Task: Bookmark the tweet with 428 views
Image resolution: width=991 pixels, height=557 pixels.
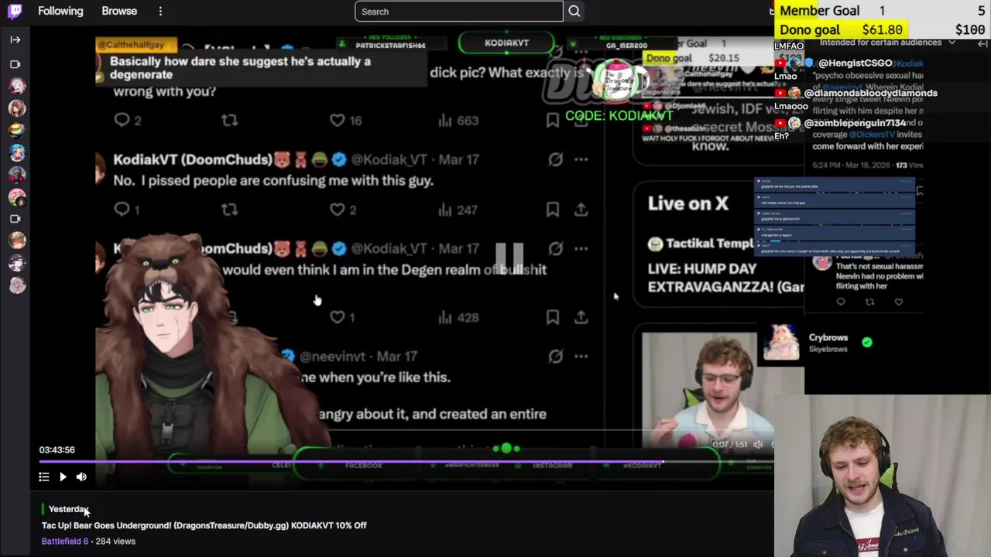Action: point(552,317)
